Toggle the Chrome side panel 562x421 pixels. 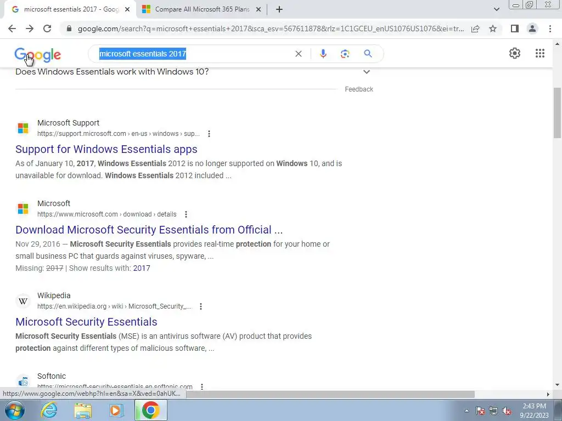515,29
